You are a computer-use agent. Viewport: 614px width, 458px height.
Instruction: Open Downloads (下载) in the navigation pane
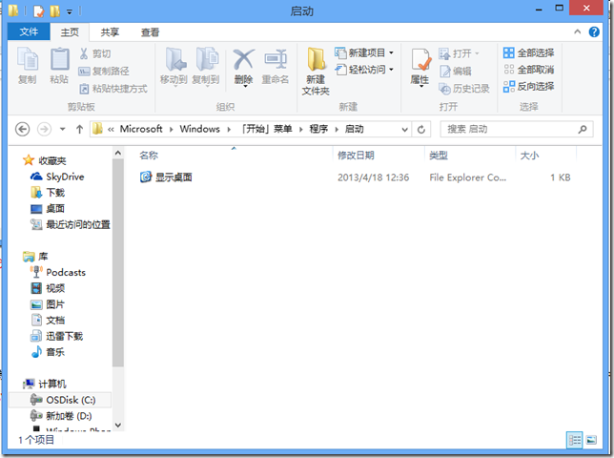(48, 193)
